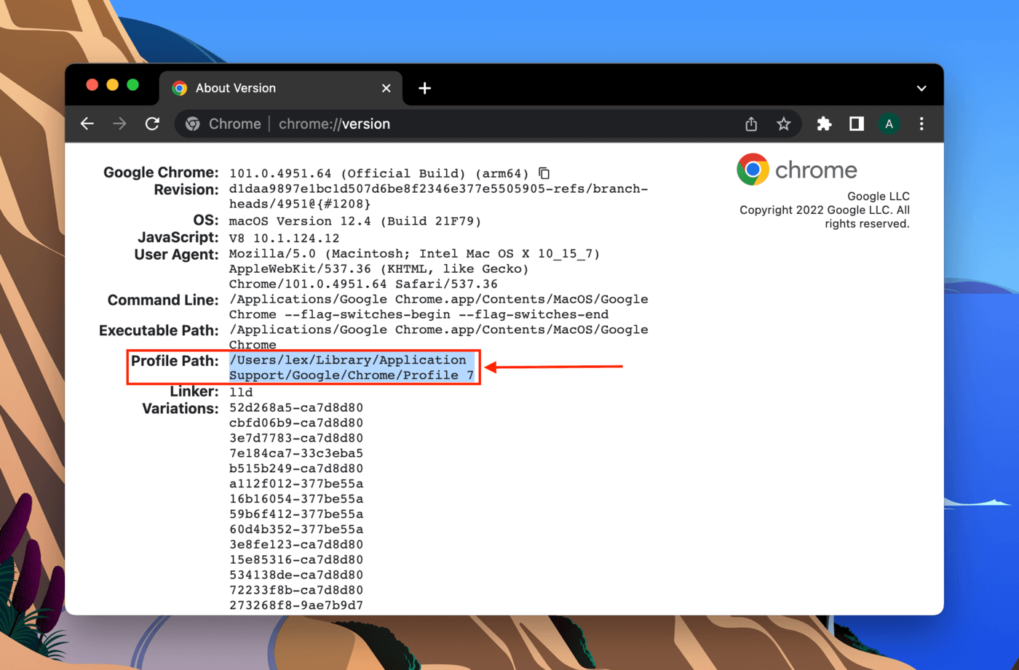Screen dimensions: 1019x670
Task: Click JavaScript value V8 10.1.124.12
Action: [x=284, y=239]
